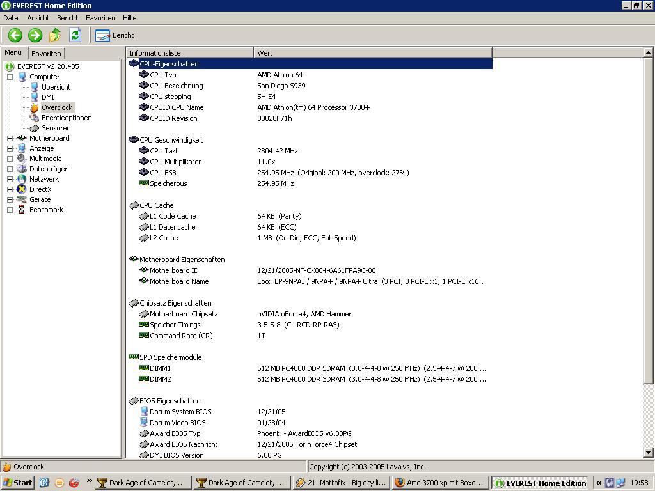Expand the Anzeige tree node
The height and width of the screenshot is (491, 655).
[x=10, y=148]
